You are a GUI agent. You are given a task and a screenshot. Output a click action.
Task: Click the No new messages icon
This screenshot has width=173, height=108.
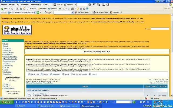coord(79,75)
